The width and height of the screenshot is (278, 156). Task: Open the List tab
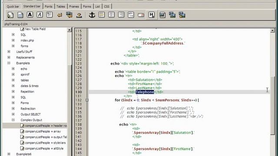[97, 6]
